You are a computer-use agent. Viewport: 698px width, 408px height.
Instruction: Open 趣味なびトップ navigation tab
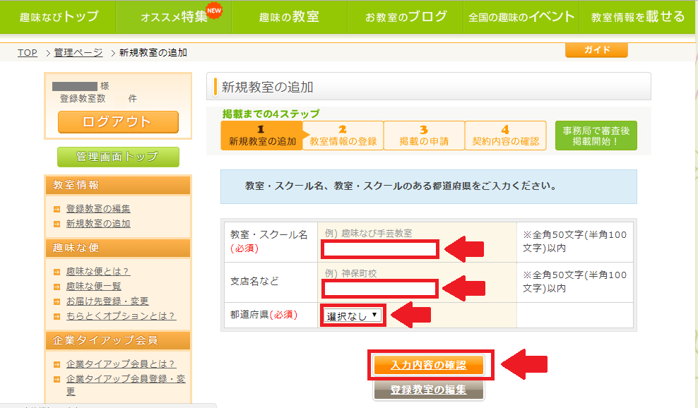(59, 17)
